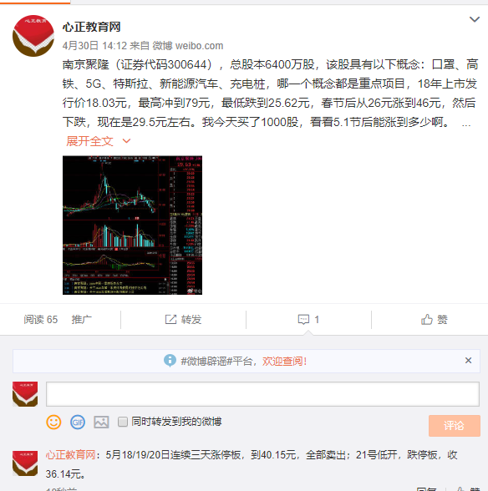This screenshot has height=491, width=488.
Task: Click 推广 promote option
Action: (82, 319)
